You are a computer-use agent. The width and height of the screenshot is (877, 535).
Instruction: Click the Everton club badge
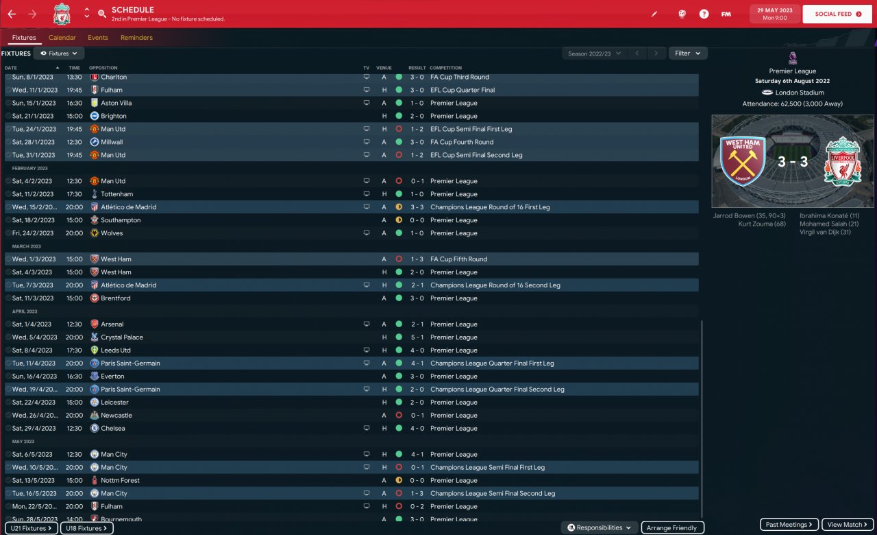click(x=95, y=377)
